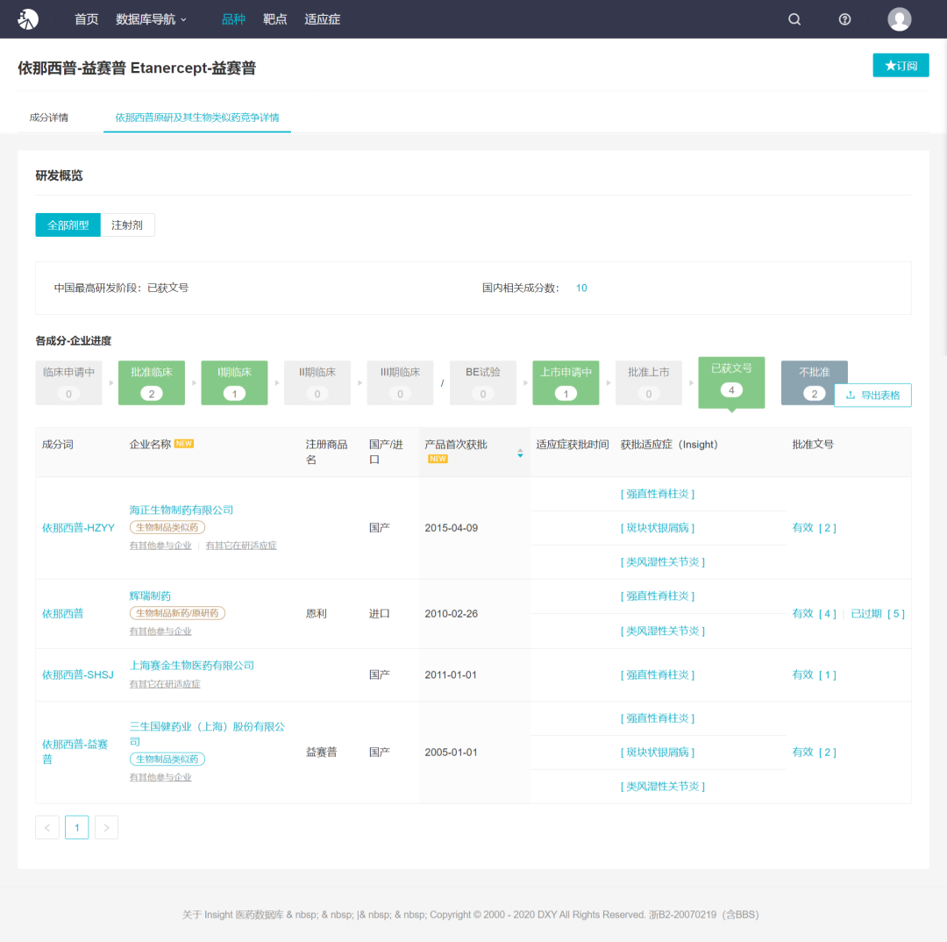The width and height of the screenshot is (947, 942).
Task: Click 已过期 [5] expired approvals link
Action: pos(878,613)
